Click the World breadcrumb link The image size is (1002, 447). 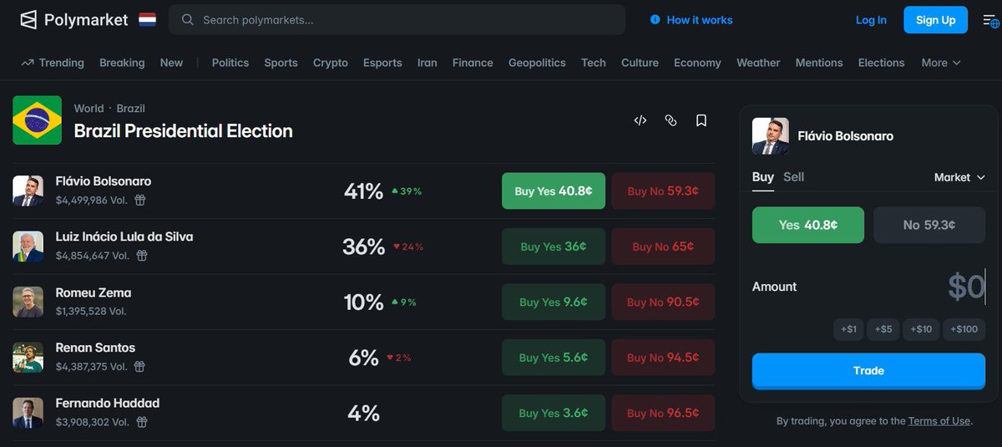pos(89,109)
